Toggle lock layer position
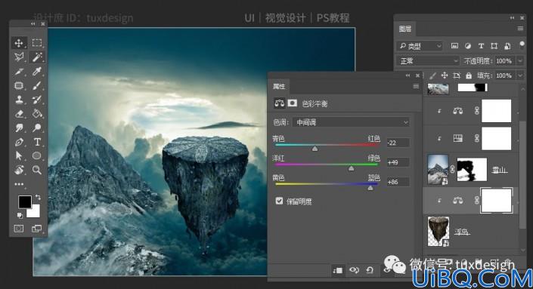Image resolution: width=533 pixels, height=289 pixels. (x=445, y=75)
